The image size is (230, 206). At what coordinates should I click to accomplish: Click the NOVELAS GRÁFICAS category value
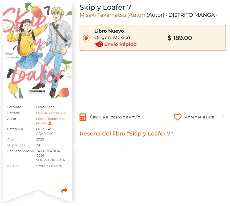[45, 131]
